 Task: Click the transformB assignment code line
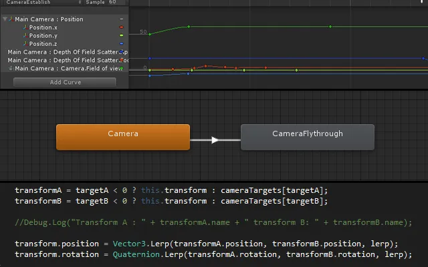(x=171, y=201)
